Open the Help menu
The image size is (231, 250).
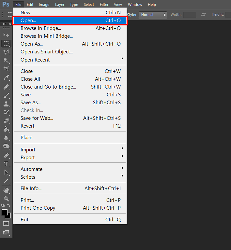click(x=152, y=5)
